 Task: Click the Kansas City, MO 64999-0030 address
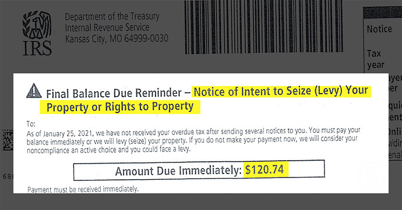(x=117, y=39)
